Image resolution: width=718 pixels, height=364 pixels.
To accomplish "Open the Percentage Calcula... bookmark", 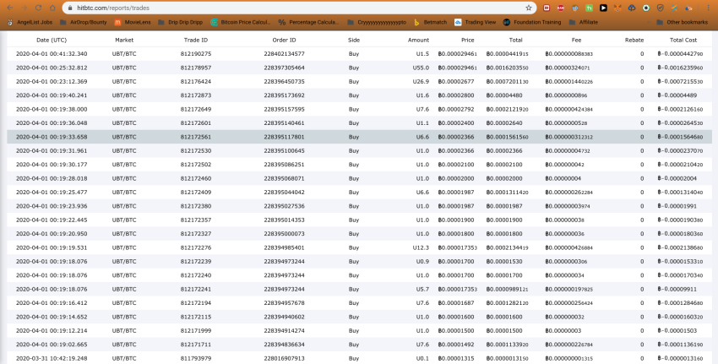I will tap(308, 22).
